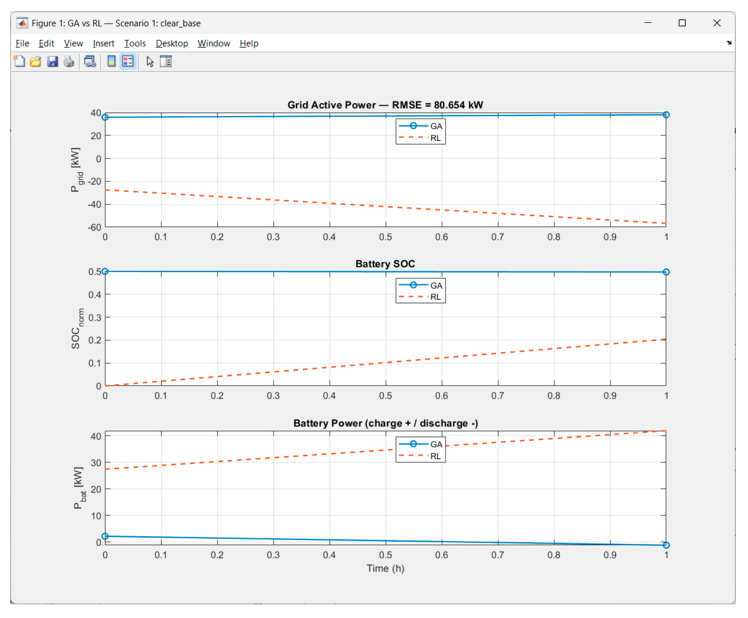The height and width of the screenshot is (618, 748).
Task: Save the figure using the floppy disk icon
Action: (53, 62)
